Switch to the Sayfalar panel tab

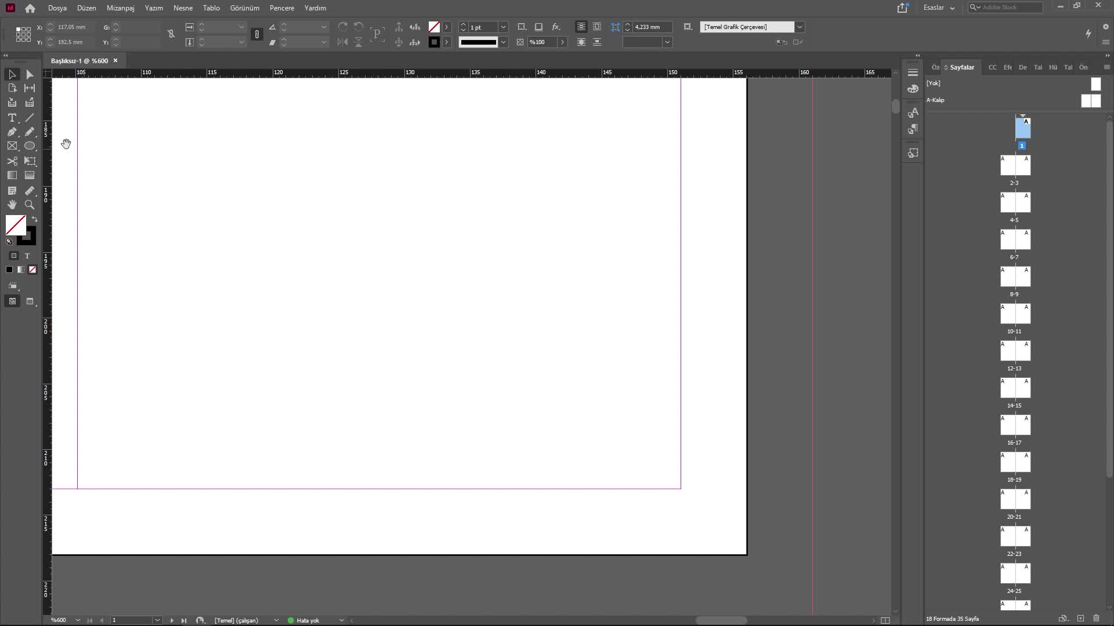(x=961, y=67)
